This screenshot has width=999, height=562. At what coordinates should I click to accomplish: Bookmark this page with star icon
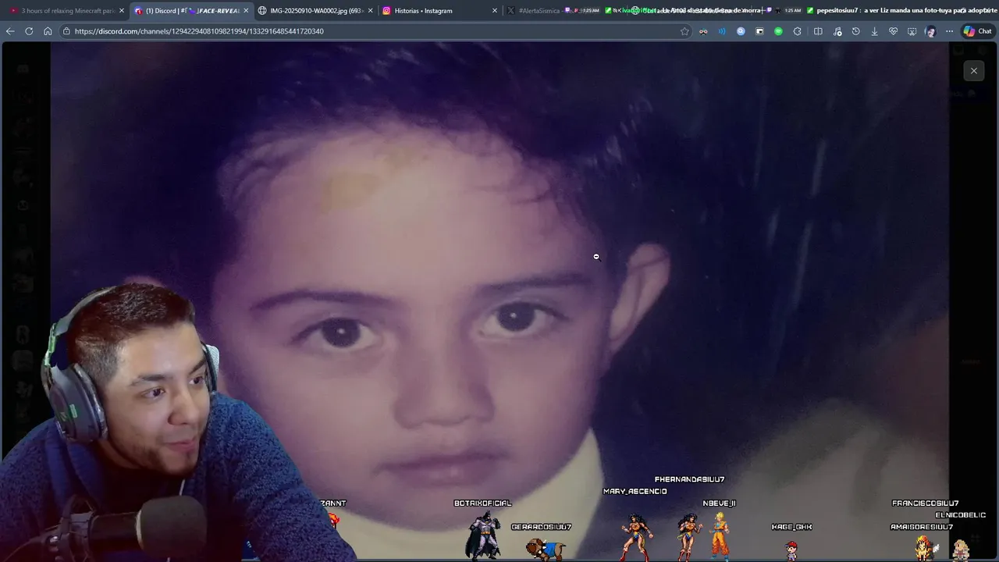(x=684, y=31)
